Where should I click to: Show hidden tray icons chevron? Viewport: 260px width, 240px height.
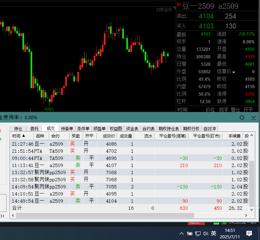pos(182,234)
